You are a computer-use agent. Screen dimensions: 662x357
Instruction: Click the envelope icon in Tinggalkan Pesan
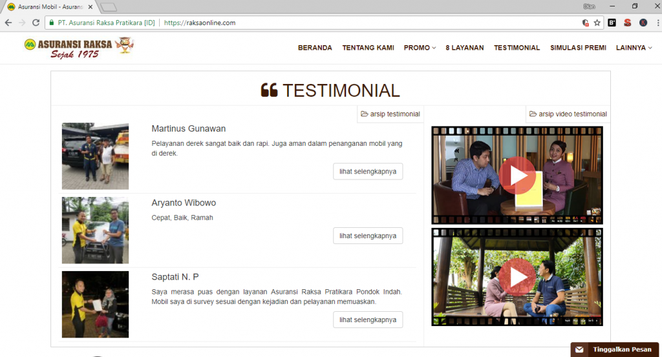(579, 349)
